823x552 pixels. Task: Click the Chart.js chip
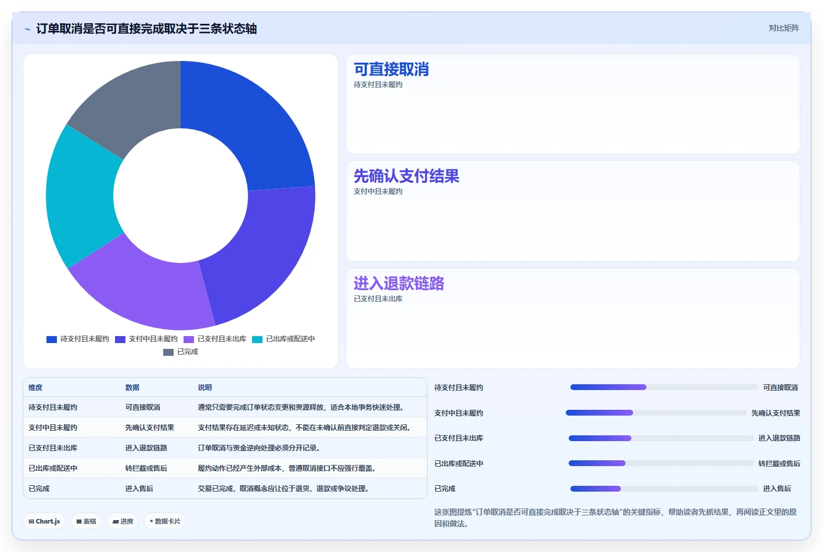[x=44, y=521]
